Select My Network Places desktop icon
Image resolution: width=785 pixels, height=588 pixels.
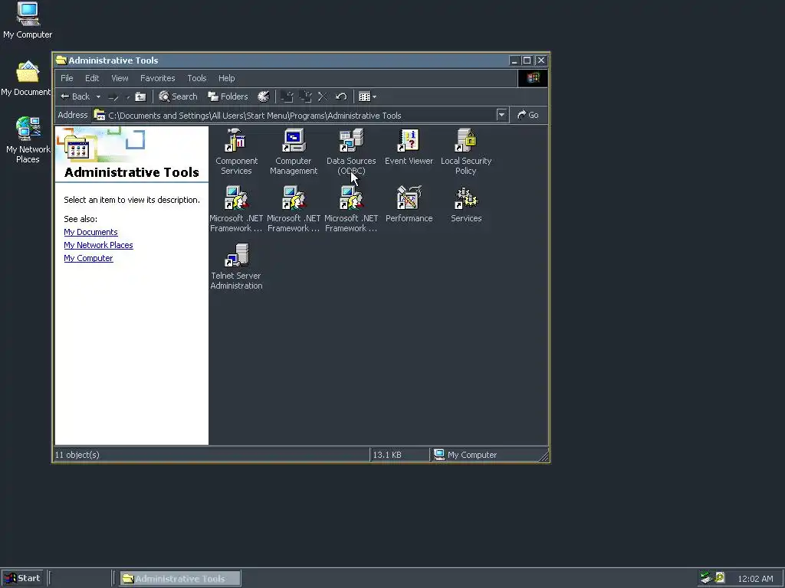(x=28, y=139)
